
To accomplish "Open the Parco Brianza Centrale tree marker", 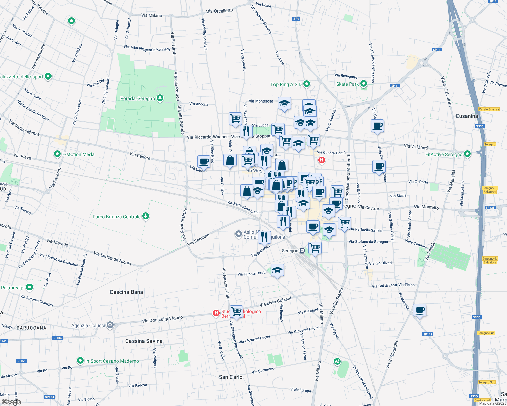I will (x=146, y=216).
